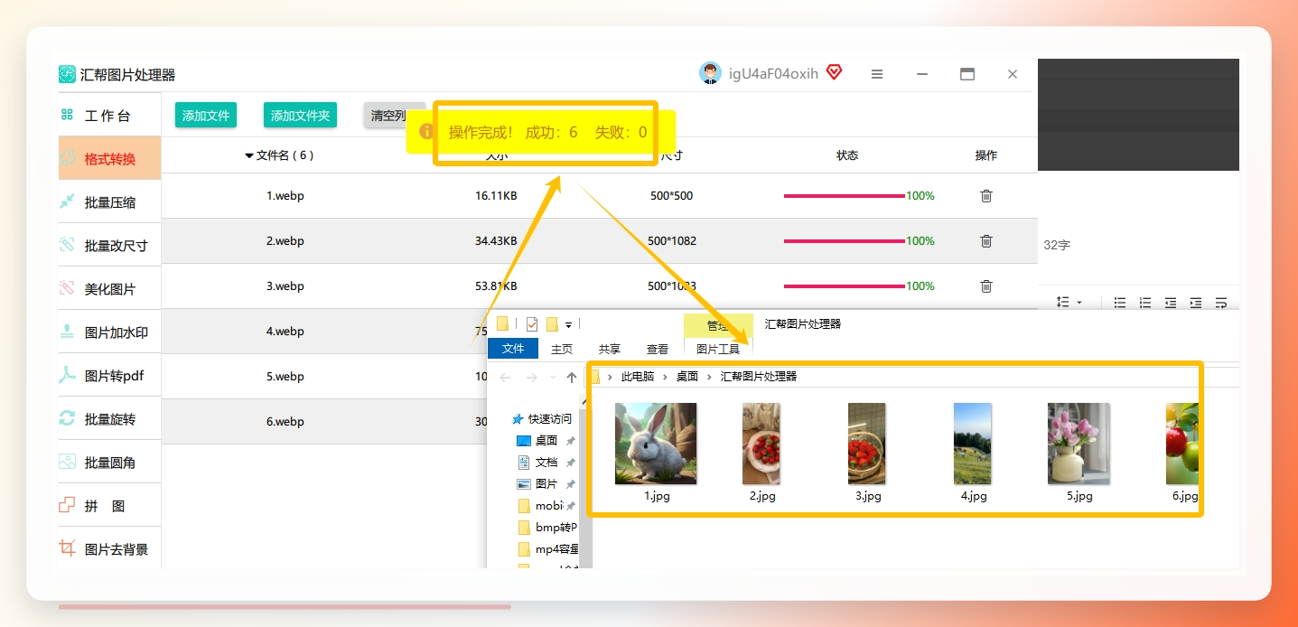The width and height of the screenshot is (1298, 627).
Task: Click 桌面 in the address breadcrumb
Action: [x=687, y=377]
